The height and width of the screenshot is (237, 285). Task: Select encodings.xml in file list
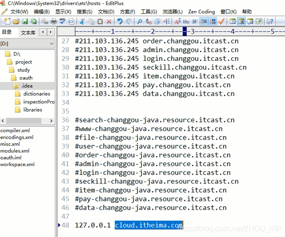coord(16,137)
